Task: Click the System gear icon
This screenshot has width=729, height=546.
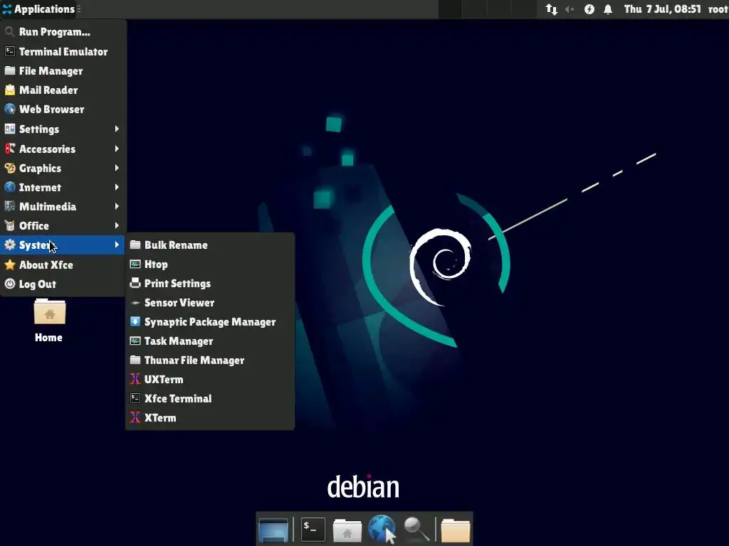Action: pyautogui.click(x=10, y=245)
